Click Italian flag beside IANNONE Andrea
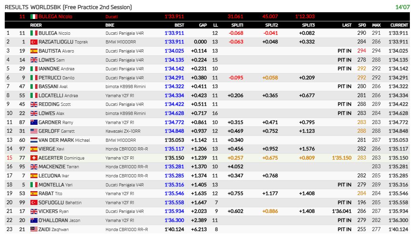 [34, 69]
